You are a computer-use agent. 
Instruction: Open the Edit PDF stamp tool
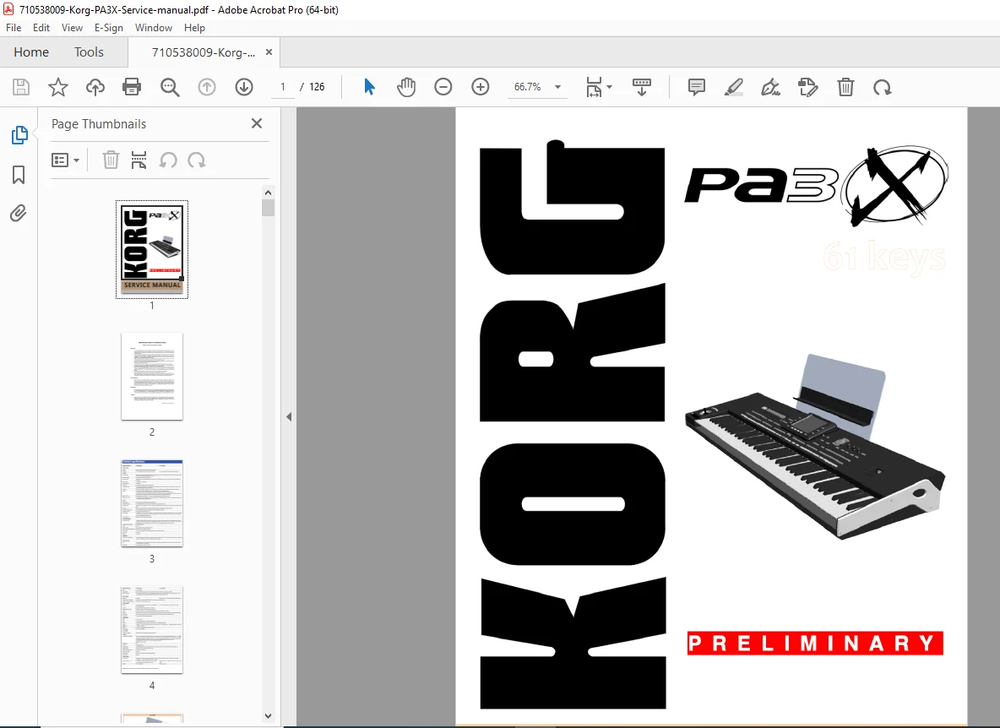click(808, 87)
